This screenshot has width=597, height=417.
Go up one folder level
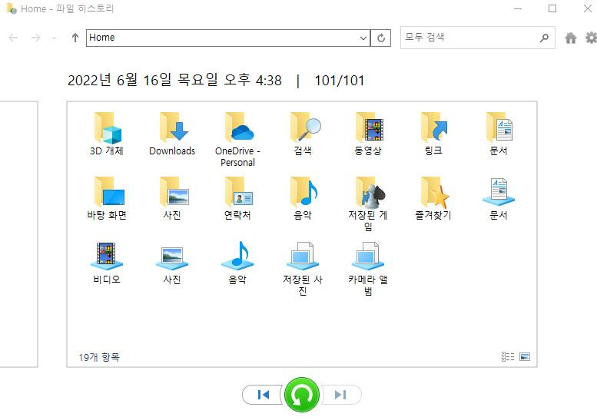pyautogui.click(x=75, y=38)
